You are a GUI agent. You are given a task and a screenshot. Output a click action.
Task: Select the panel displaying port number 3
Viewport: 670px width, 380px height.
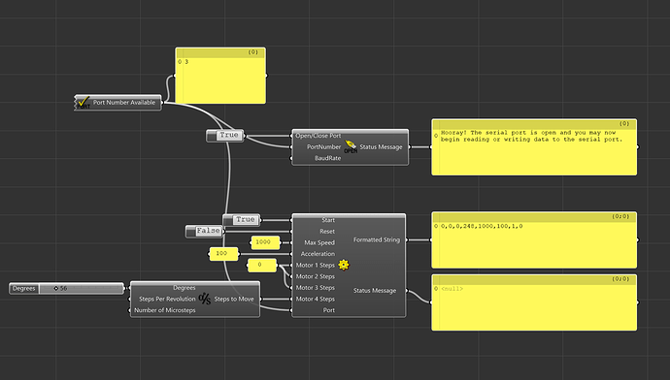pos(220,76)
